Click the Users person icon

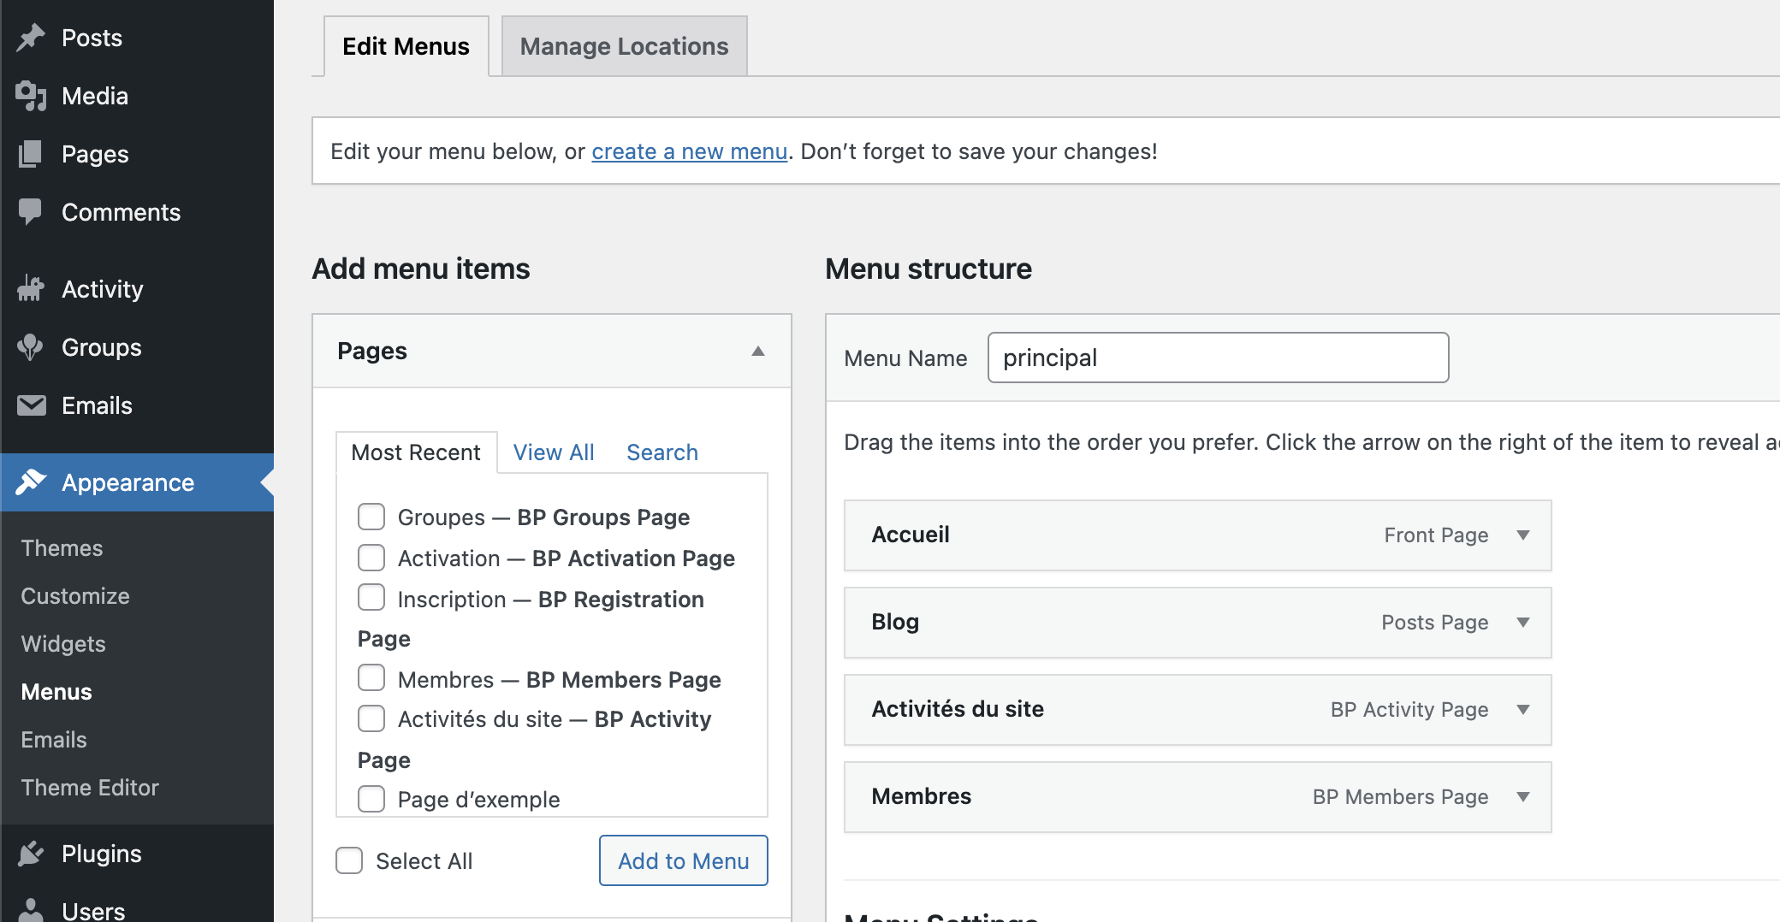31,910
